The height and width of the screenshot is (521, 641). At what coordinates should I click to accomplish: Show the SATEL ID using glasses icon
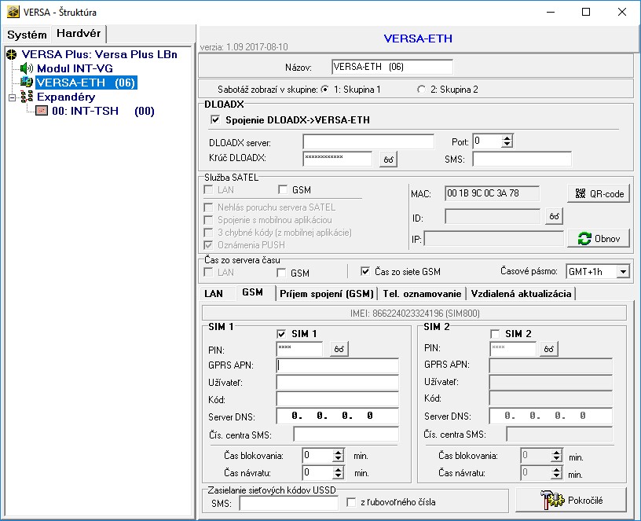point(554,216)
